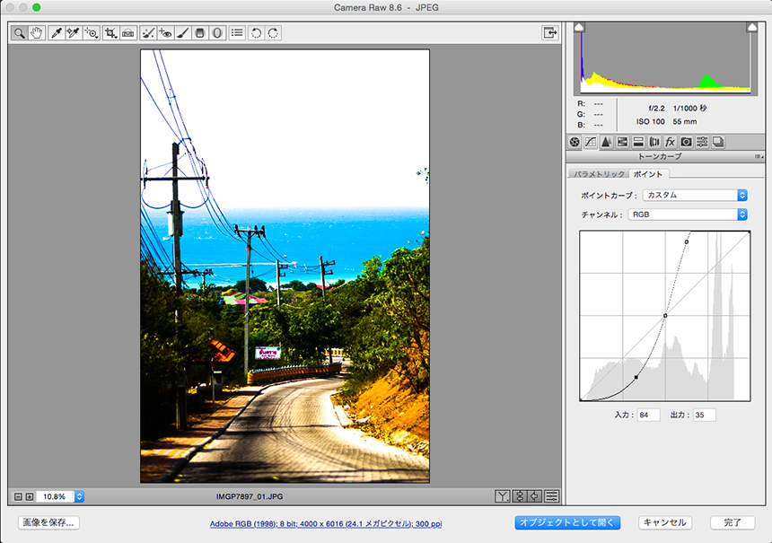Select the Zoom tool
772x543 pixels.
(19, 33)
